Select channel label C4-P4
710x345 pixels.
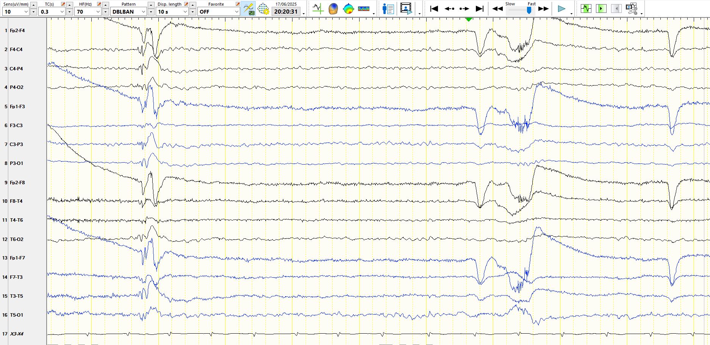[16, 69]
